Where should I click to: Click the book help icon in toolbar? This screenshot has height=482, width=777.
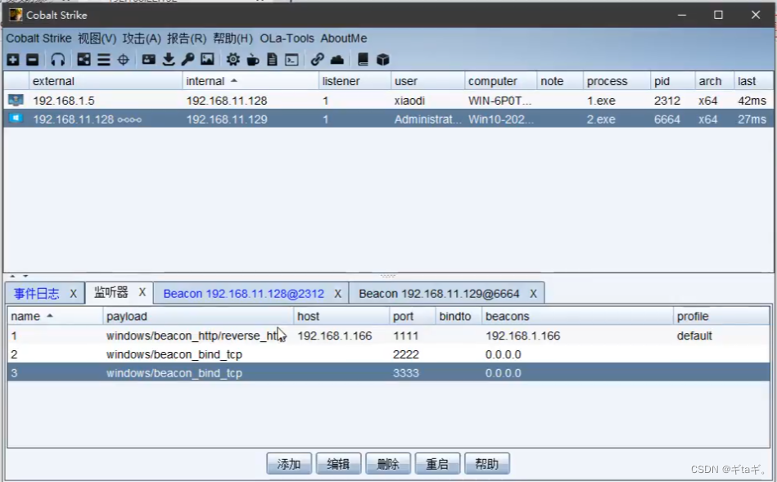click(363, 60)
